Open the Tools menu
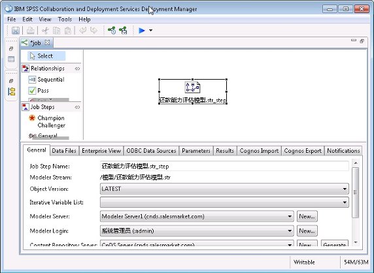 (x=65, y=20)
